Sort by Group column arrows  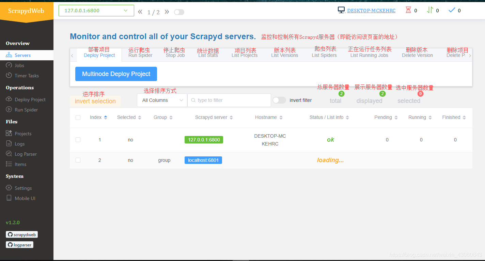coord(171,118)
